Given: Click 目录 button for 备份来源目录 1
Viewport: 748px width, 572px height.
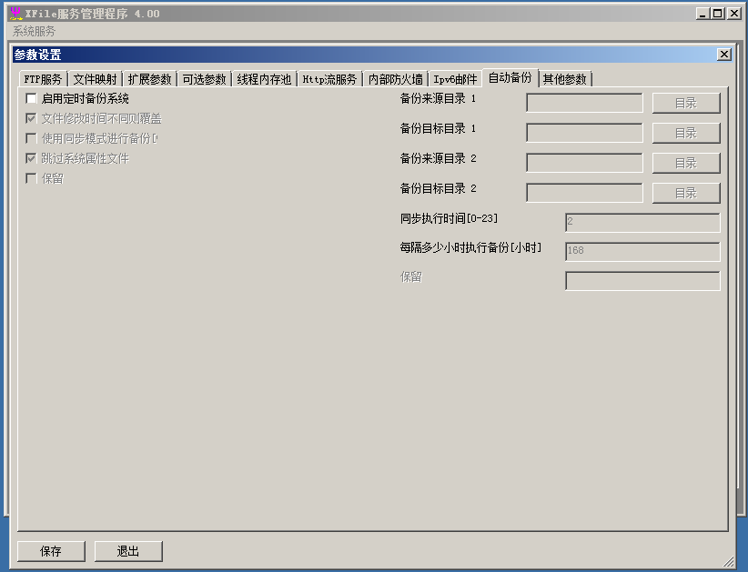Looking at the screenshot, I should coord(685,103).
